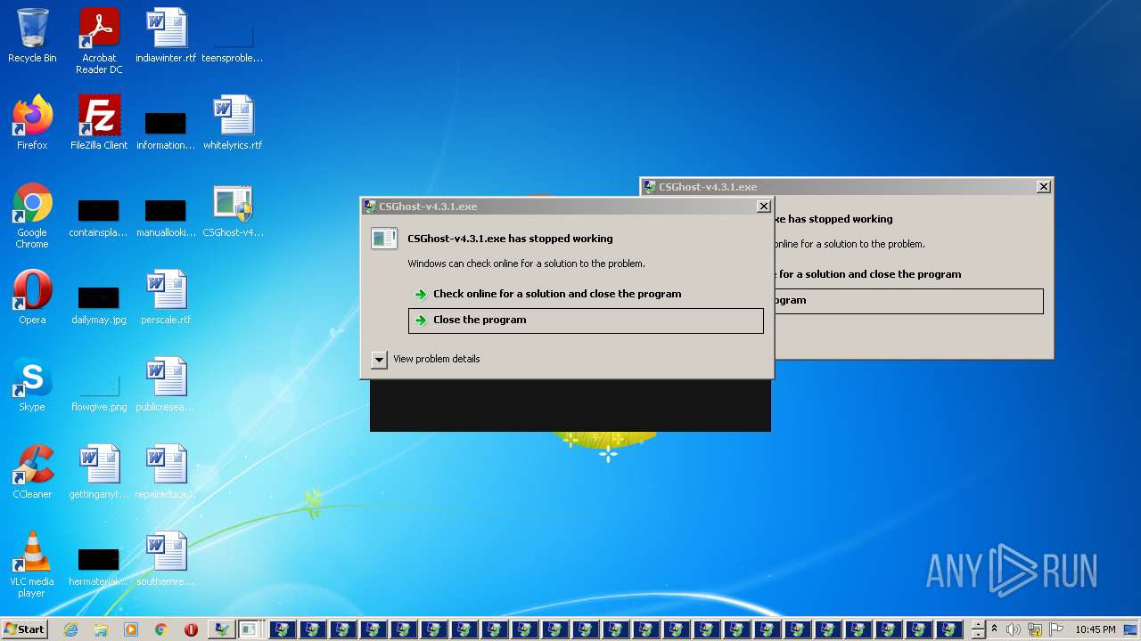Open Windows Media Player taskbar icon
This screenshot has width=1141, height=641.
click(x=131, y=629)
